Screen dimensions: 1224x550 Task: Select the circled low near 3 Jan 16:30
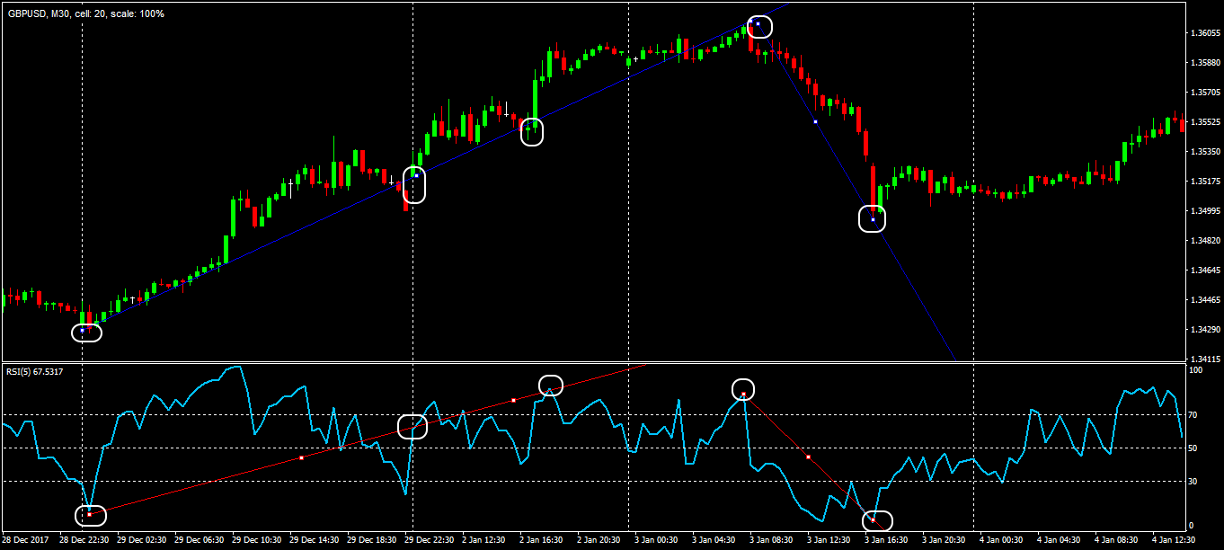click(871, 217)
